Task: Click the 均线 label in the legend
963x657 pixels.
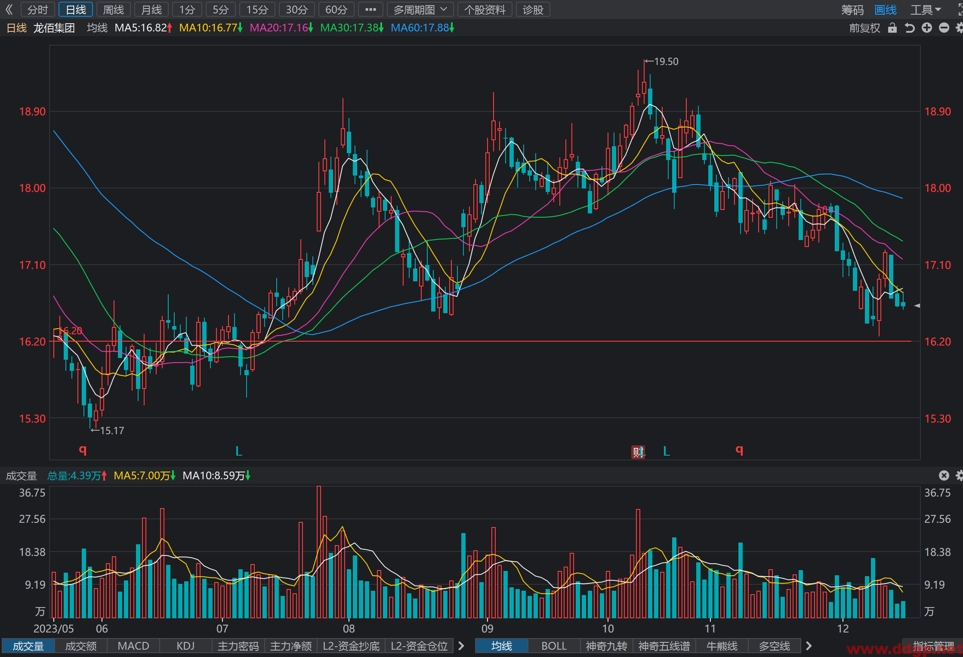Action: (x=97, y=28)
